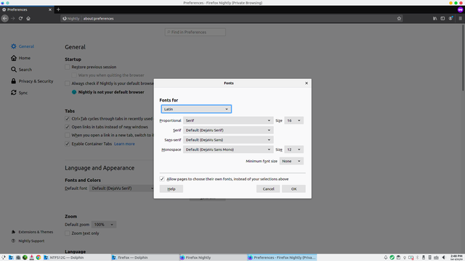This screenshot has width=465, height=261.
Task: Toggle Open links in tabs instead of new windows
Action: [68, 127]
